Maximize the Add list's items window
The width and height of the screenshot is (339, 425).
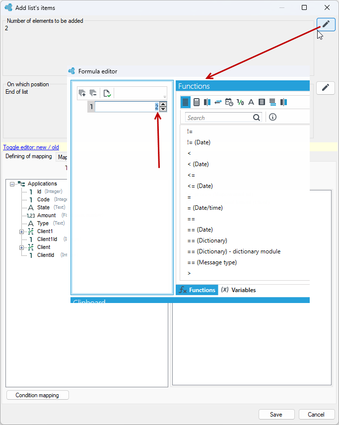click(304, 7)
